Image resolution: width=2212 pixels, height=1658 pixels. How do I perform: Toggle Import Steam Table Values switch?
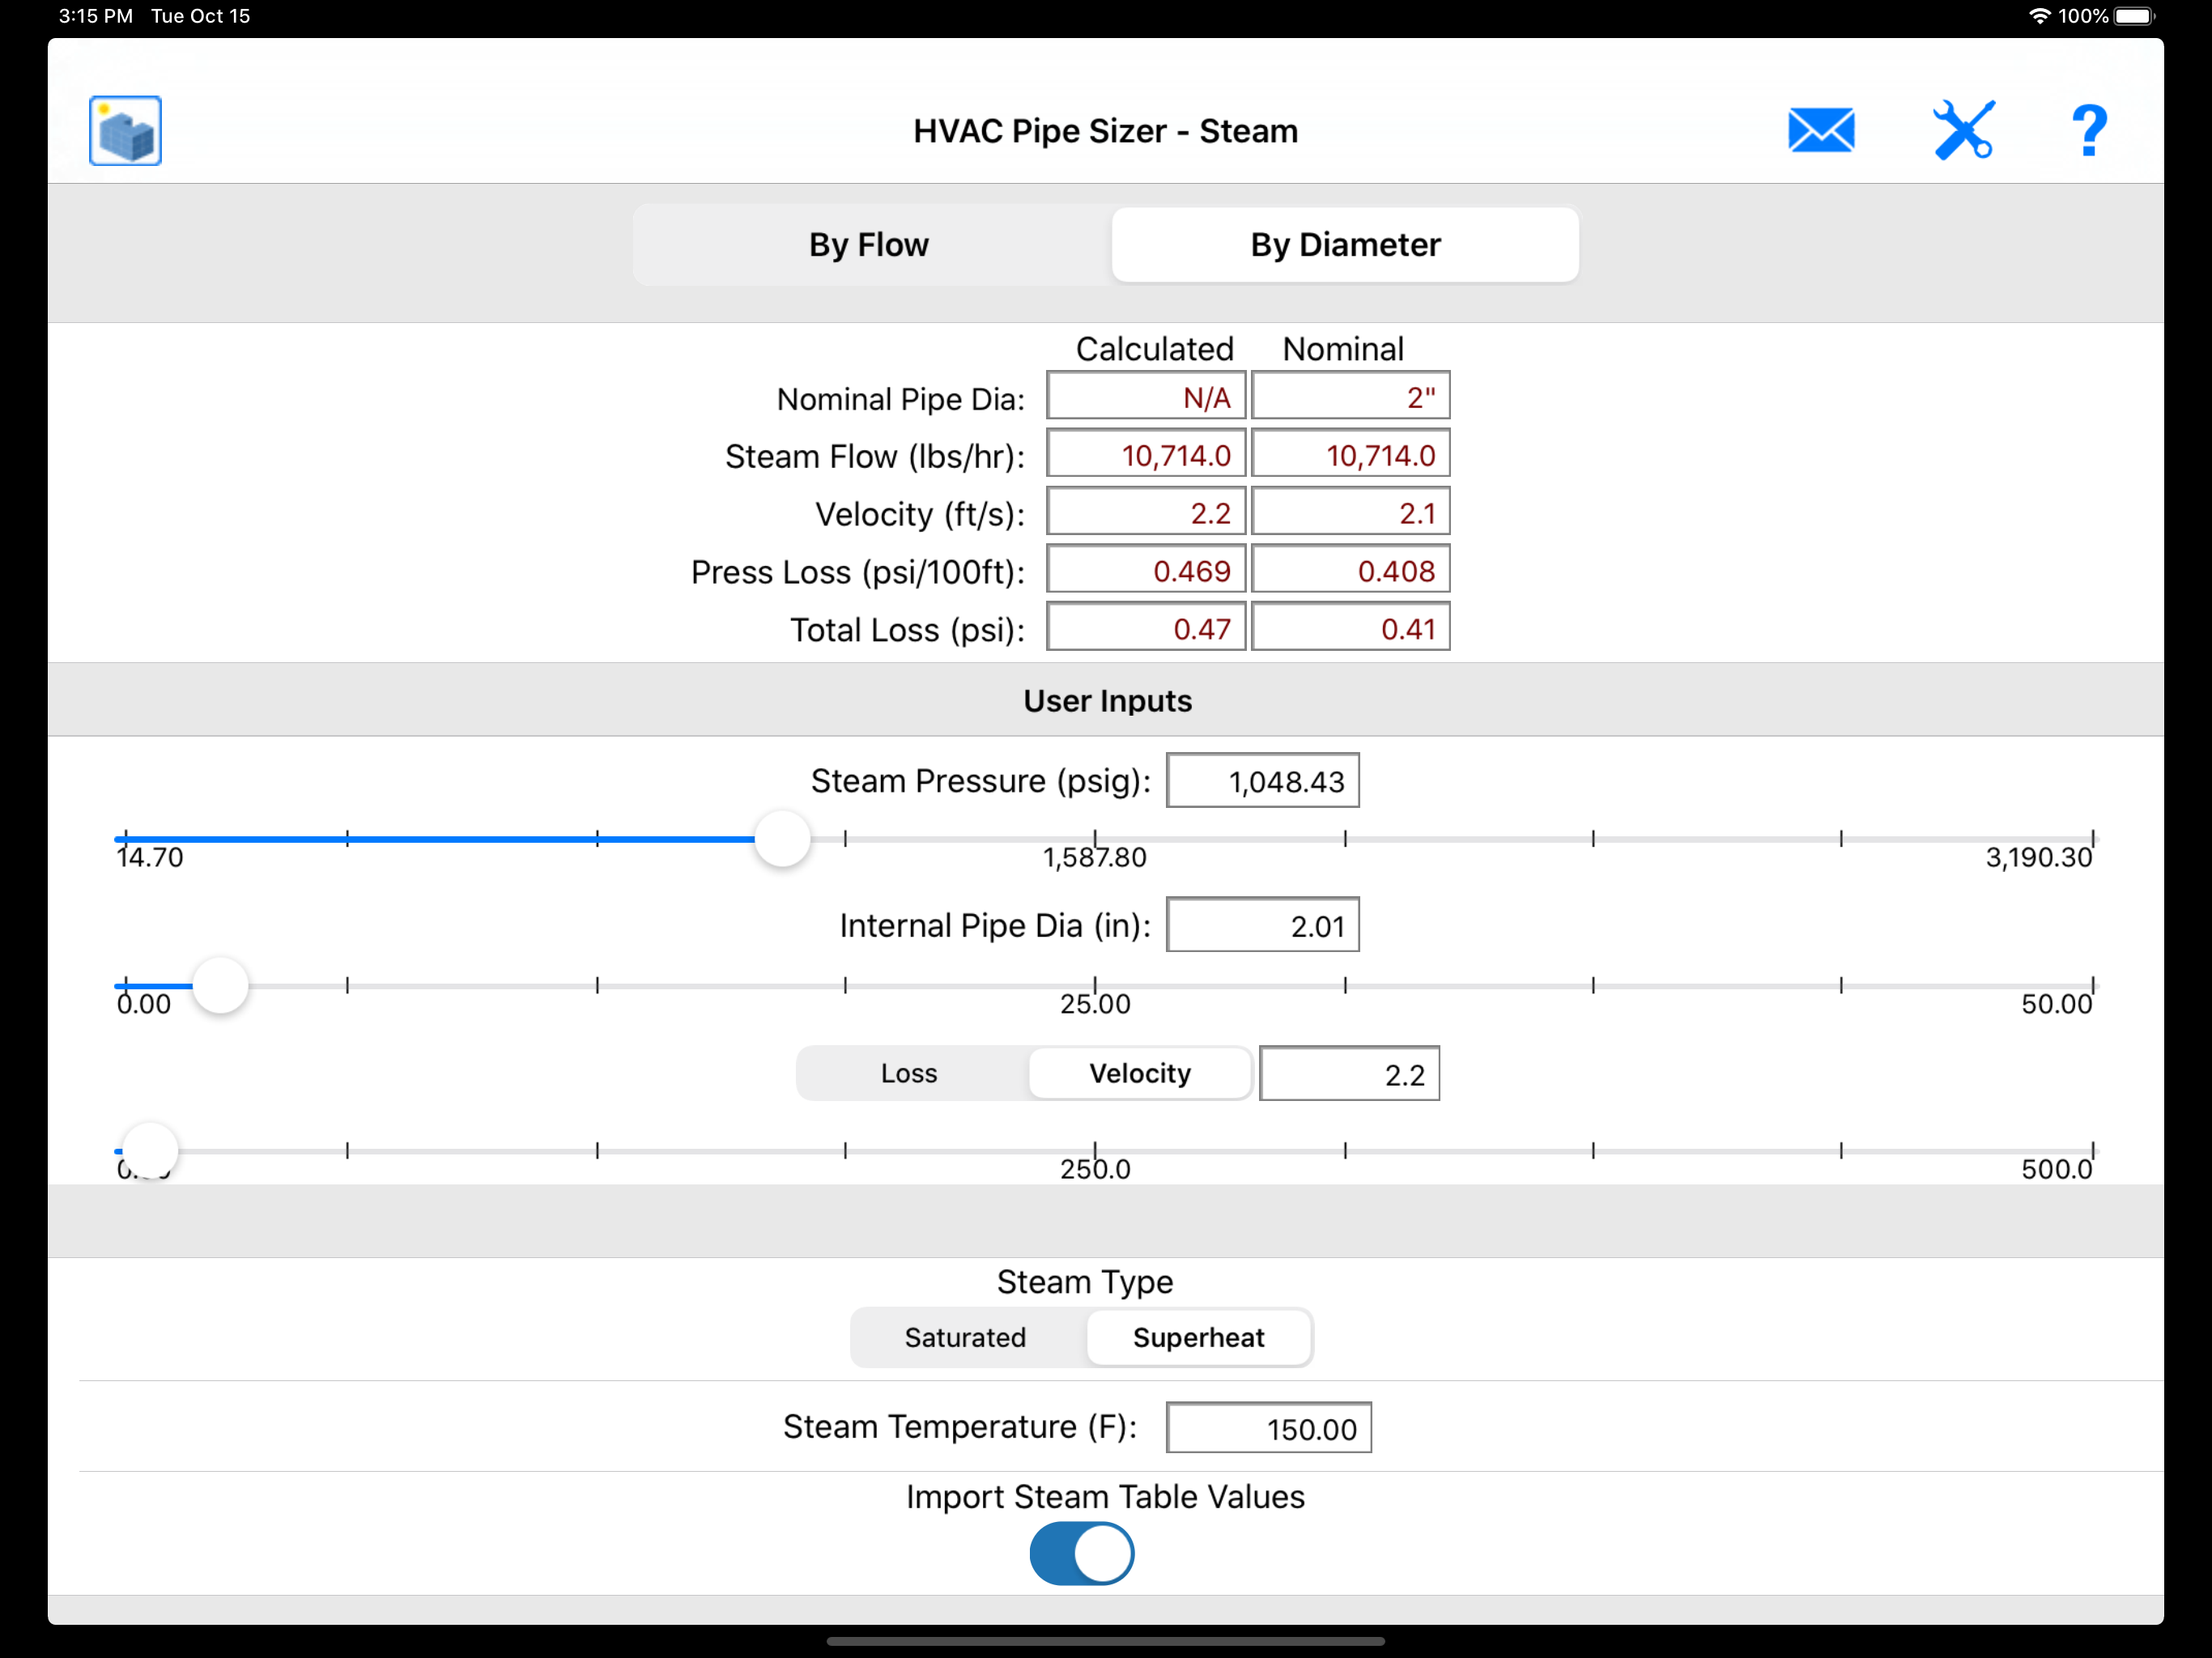tap(1081, 1553)
